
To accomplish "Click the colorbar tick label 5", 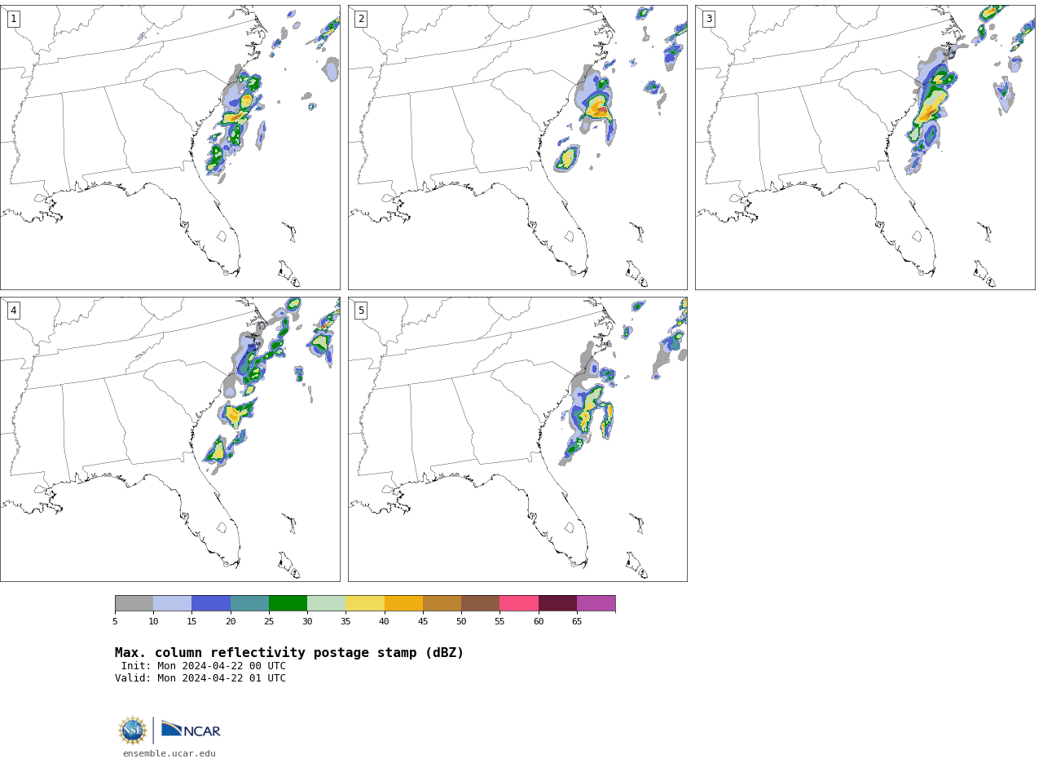I will 115,622.
